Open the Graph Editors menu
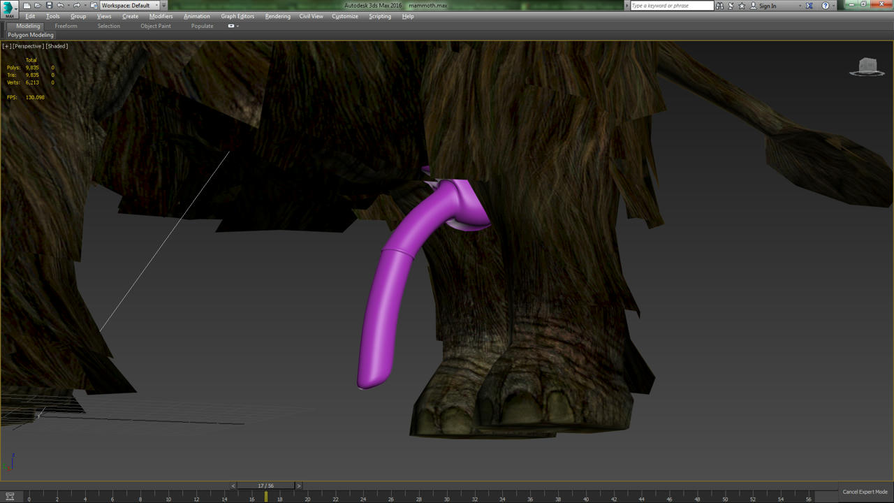894x503 pixels. tap(237, 16)
